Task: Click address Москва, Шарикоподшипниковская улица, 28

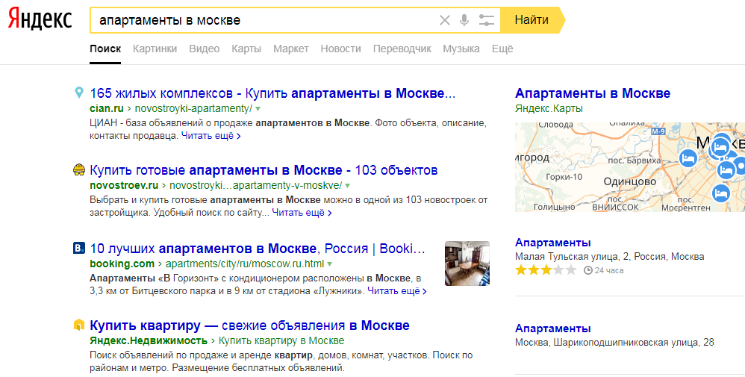Action: pos(614,343)
